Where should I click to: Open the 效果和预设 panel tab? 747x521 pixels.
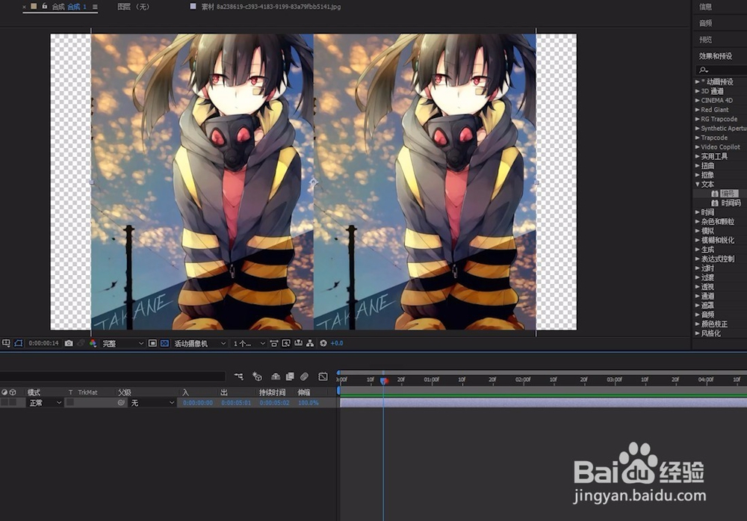[x=716, y=56]
